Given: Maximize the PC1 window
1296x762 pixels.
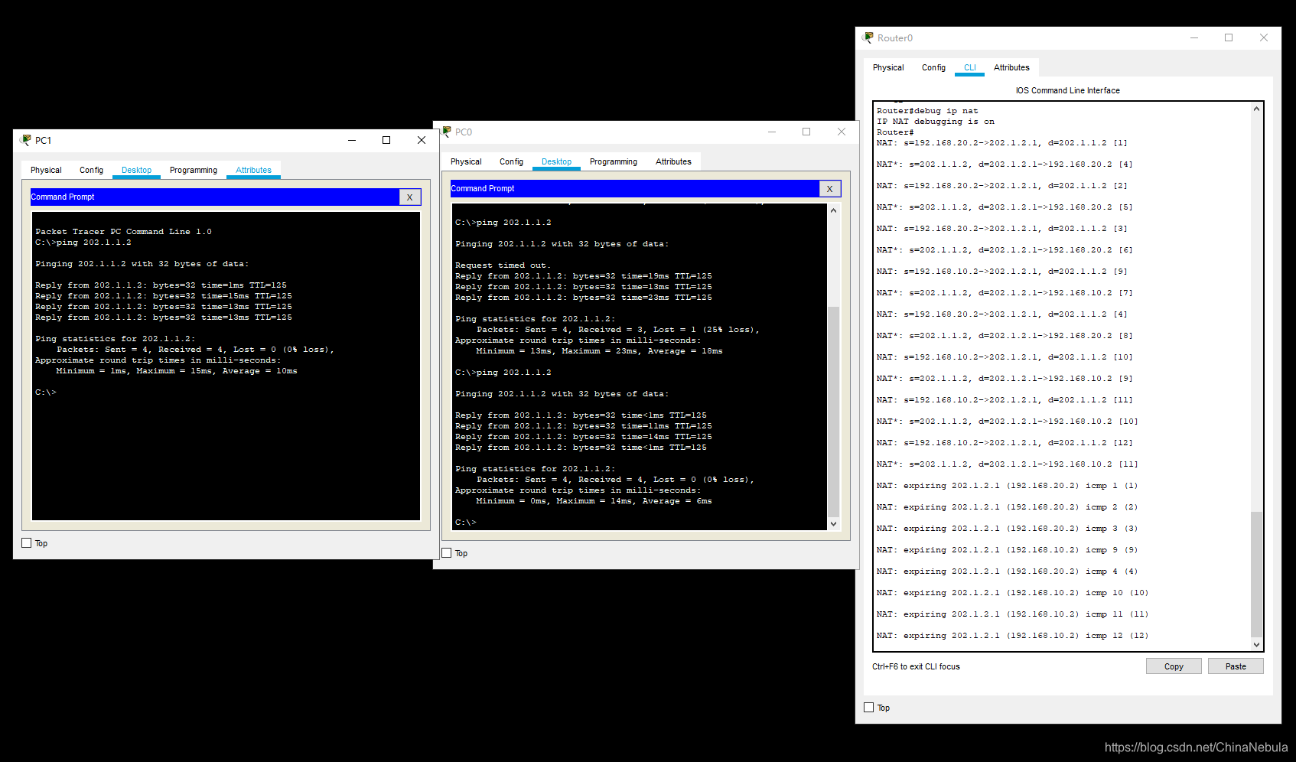Looking at the screenshot, I should click(386, 140).
